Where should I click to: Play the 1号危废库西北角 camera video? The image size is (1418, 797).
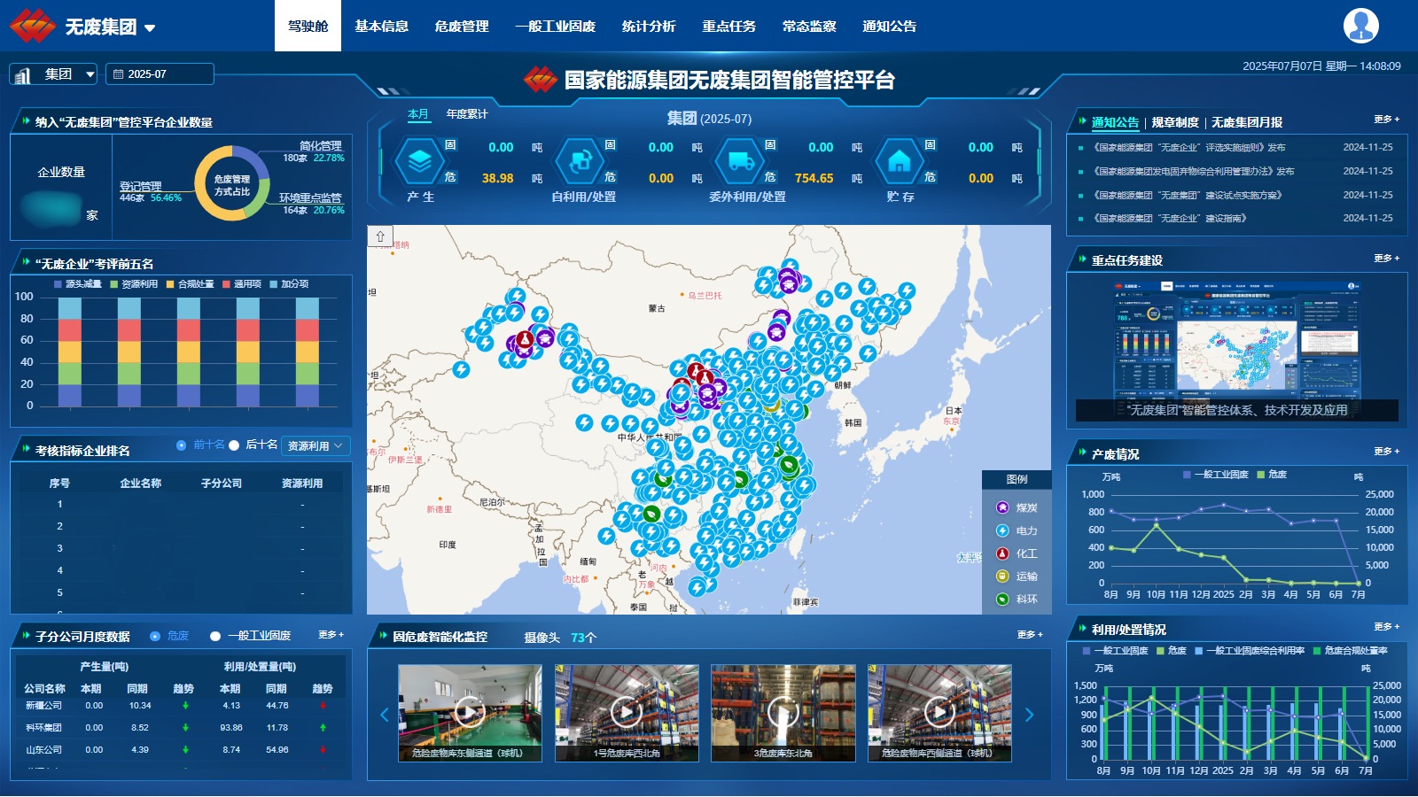point(626,711)
